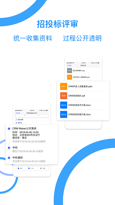Screen dimensions: 115x205
Task: Select the blue dot beside the first process step
Action: 16,123
